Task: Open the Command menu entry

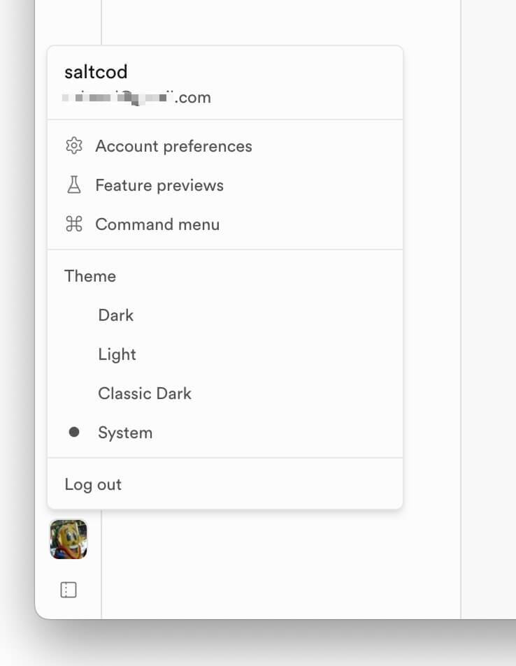Action: [225, 224]
